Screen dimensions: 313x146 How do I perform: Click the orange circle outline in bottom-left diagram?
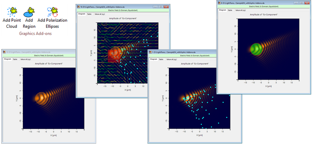(x=41, y=93)
